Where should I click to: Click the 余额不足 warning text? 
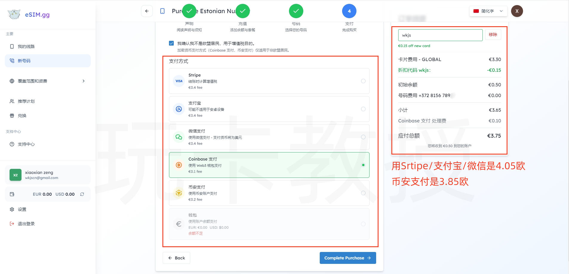196,233
